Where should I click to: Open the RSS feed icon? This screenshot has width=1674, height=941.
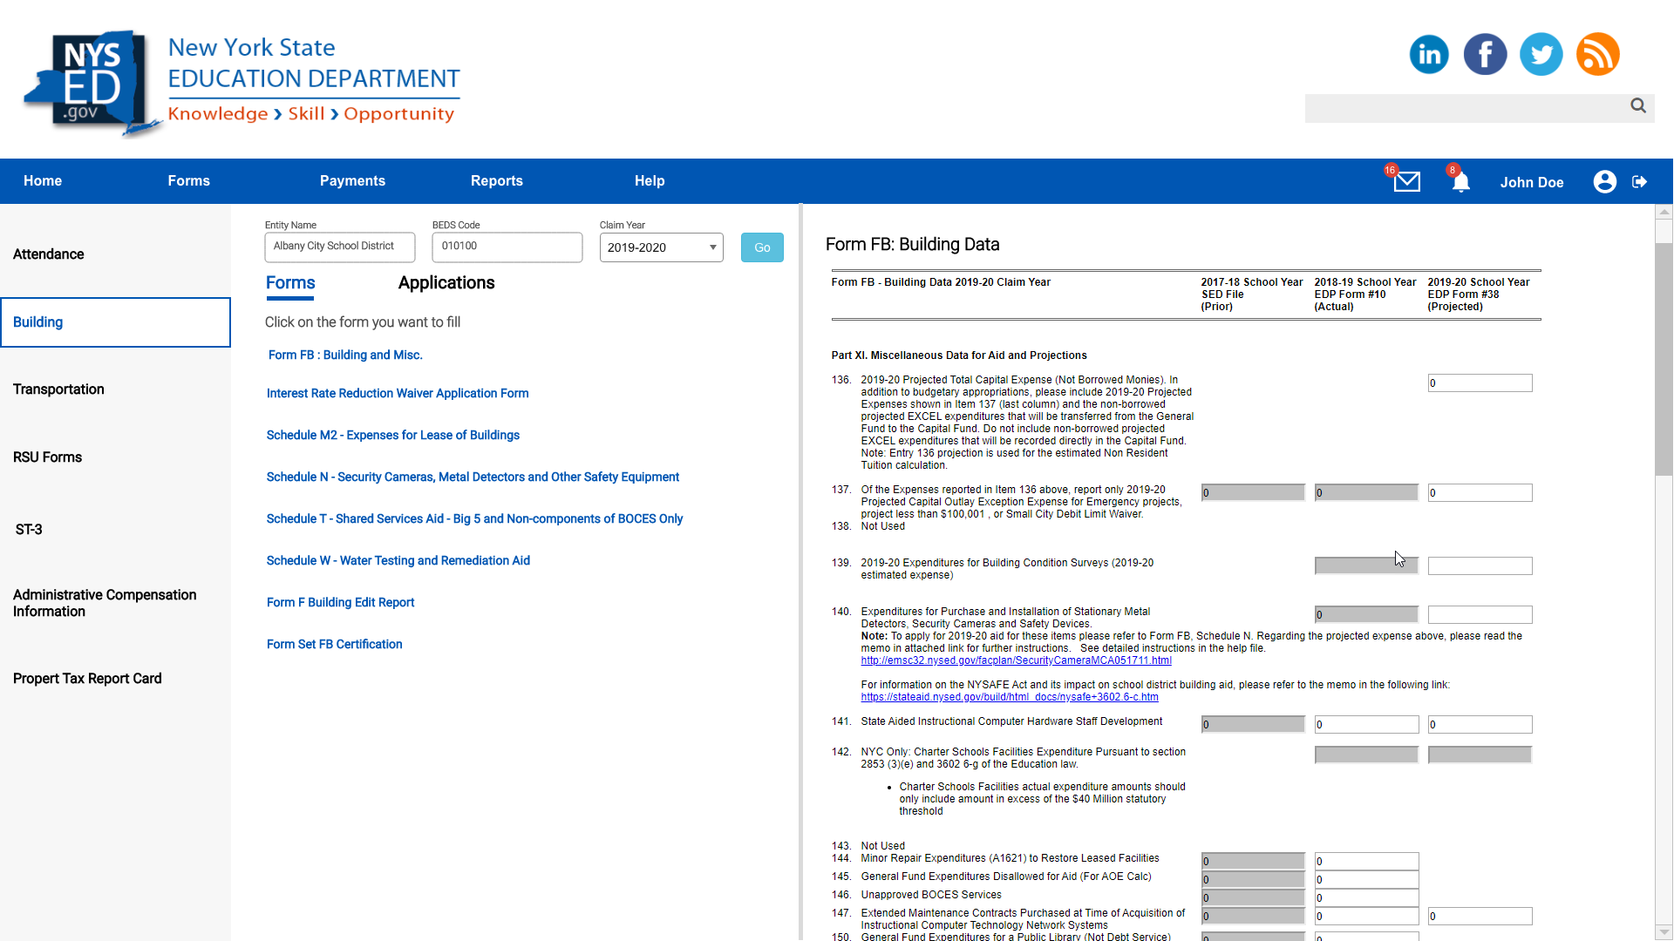[x=1597, y=55]
